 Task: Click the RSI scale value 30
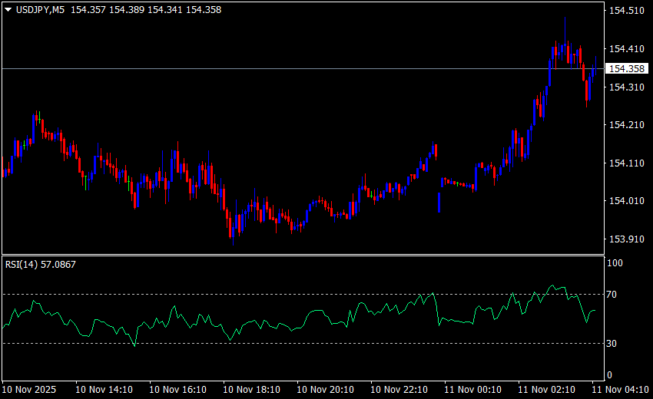point(612,343)
